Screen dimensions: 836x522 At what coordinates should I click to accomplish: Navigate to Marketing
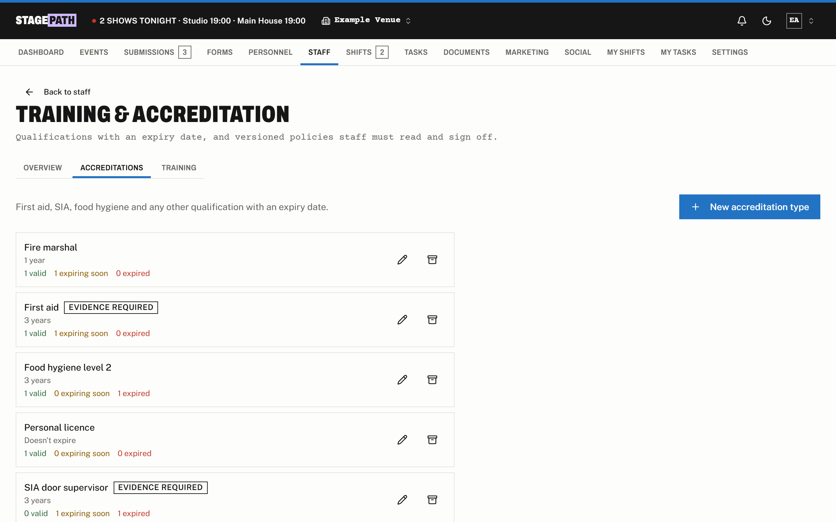527,52
